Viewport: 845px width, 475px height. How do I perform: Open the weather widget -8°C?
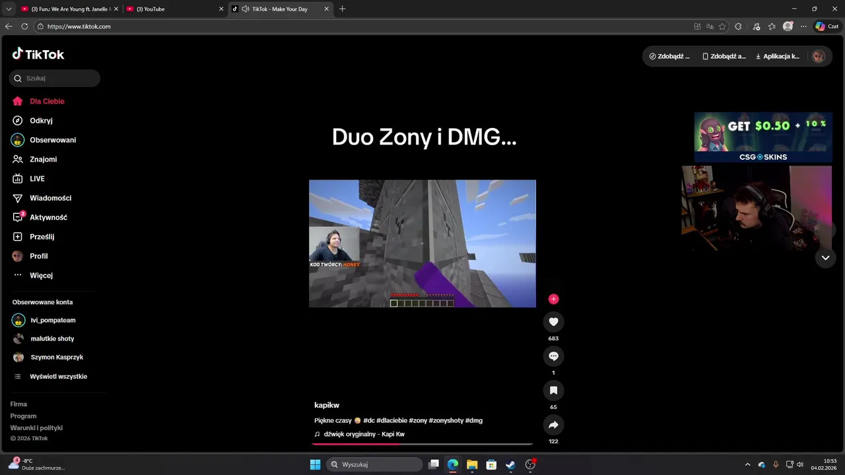(x=36, y=464)
